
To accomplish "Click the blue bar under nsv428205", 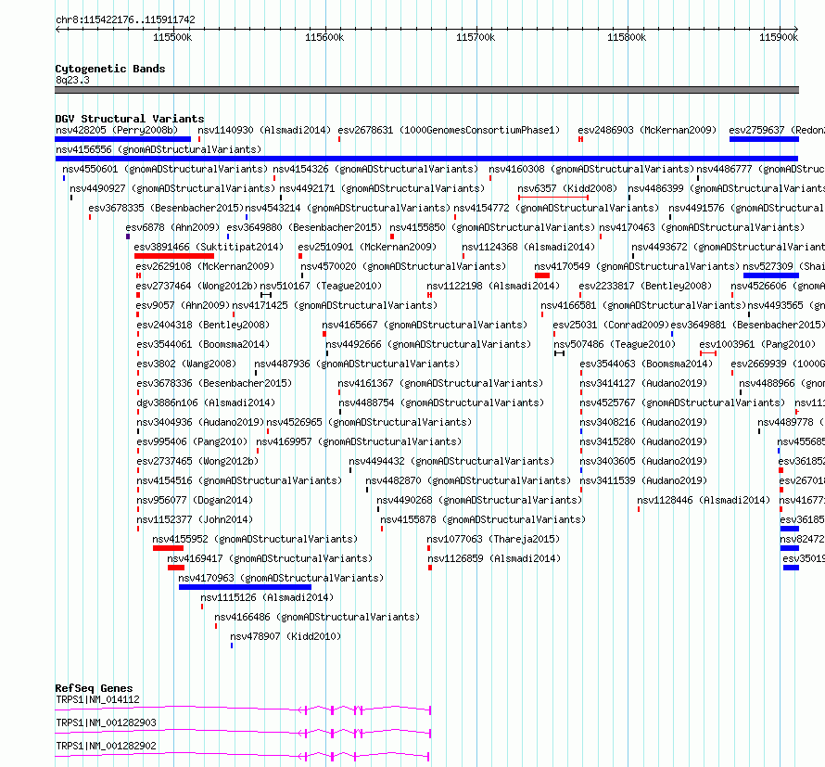I will click(122, 139).
